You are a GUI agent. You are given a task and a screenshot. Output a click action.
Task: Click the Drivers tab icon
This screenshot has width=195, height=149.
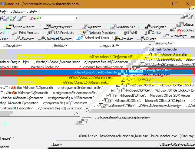click(141, 38)
